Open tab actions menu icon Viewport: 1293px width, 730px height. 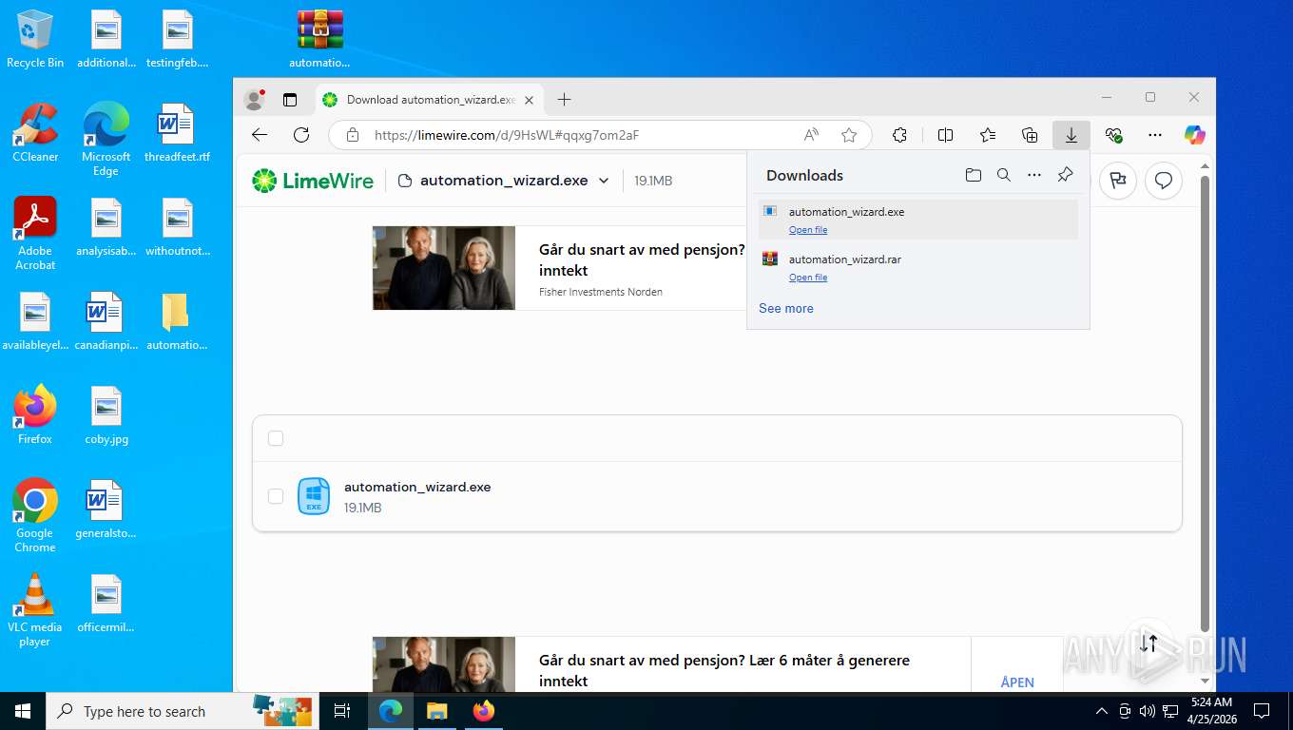(290, 99)
